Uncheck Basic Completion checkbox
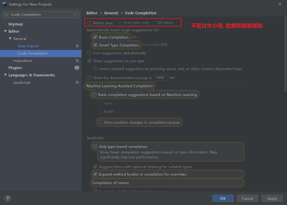Screen dimensions: 287x205 point(95,37)
